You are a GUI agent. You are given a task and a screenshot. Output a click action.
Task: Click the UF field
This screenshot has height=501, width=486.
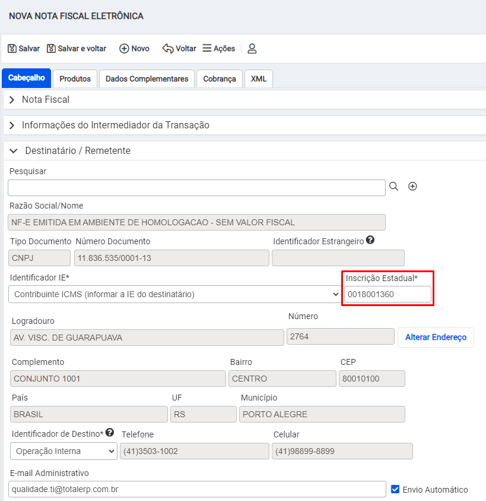coord(204,414)
